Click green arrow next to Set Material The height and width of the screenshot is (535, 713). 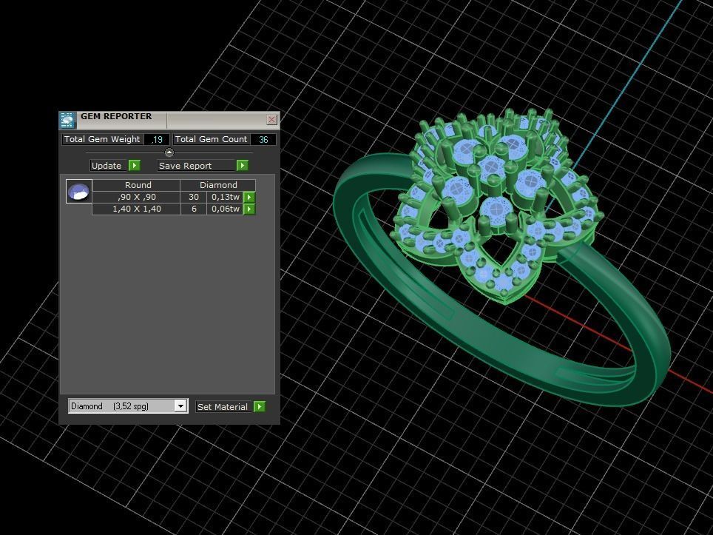click(259, 407)
